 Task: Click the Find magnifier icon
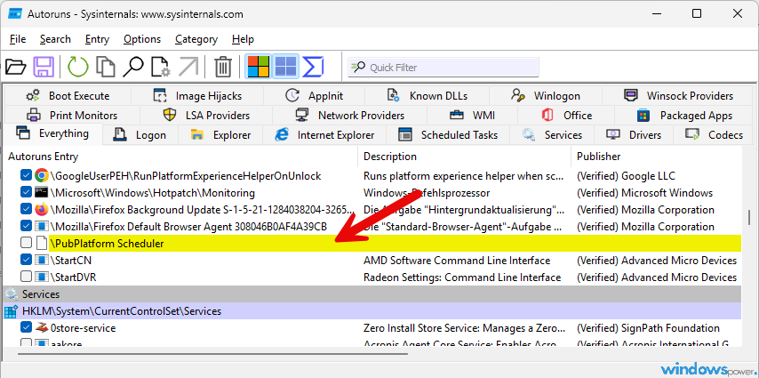pyautogui.click(x=132, y=67)
